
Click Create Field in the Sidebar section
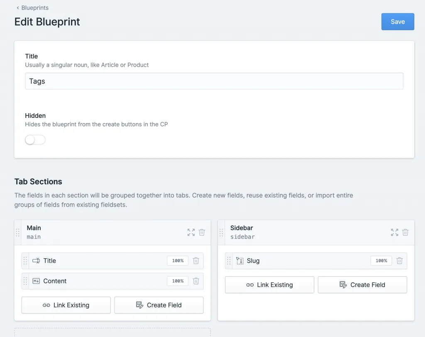(362, 285)
